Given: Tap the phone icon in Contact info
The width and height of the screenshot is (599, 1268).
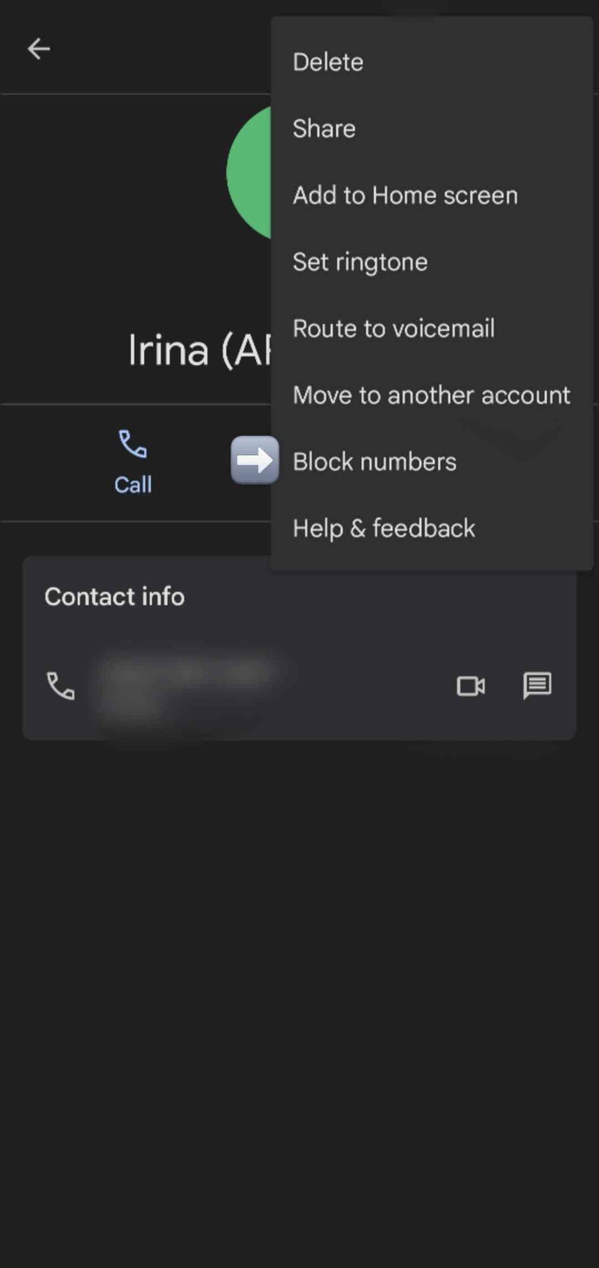Looking at the screenshot, I should pyautogui.click(x=60, y=686).
